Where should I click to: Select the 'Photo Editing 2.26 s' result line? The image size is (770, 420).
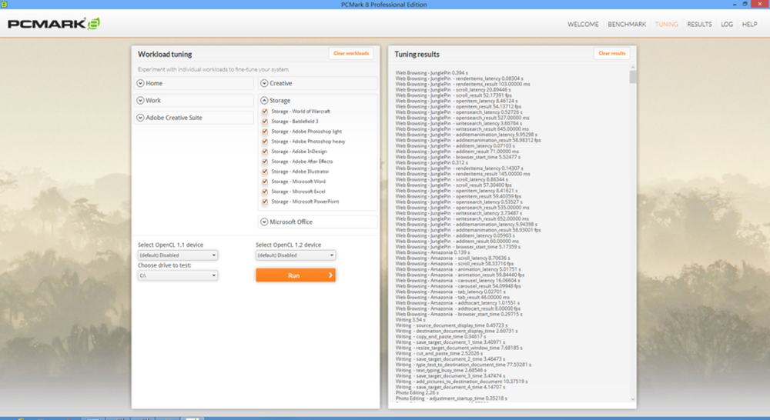417,392
